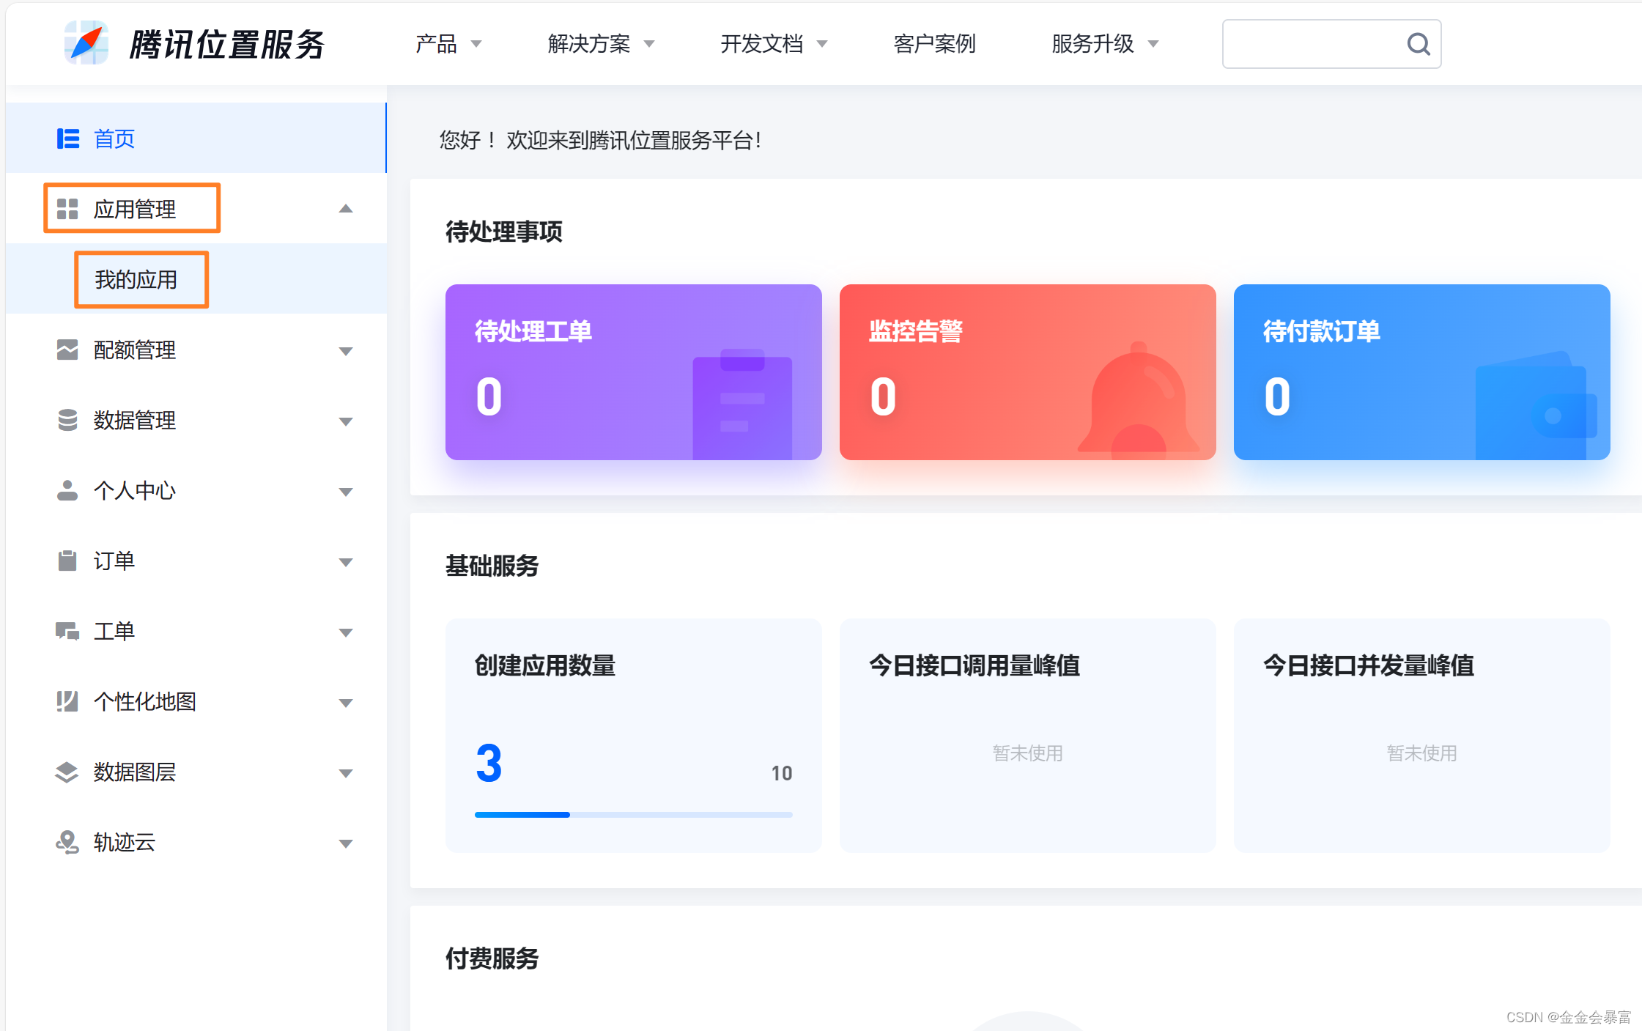Viewport: 1642px width, 1031px height.
Task: Collapse the 应用管理 section arrow
Action: 346,209
